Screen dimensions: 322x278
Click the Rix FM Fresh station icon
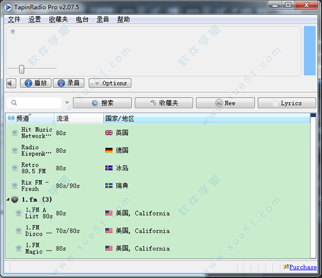[x=14, y=186]
